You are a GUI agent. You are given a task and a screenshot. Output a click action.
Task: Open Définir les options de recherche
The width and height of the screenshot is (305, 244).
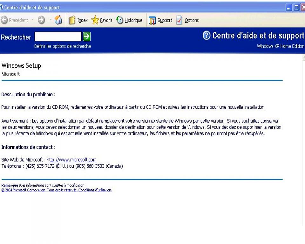click(63, 46)
